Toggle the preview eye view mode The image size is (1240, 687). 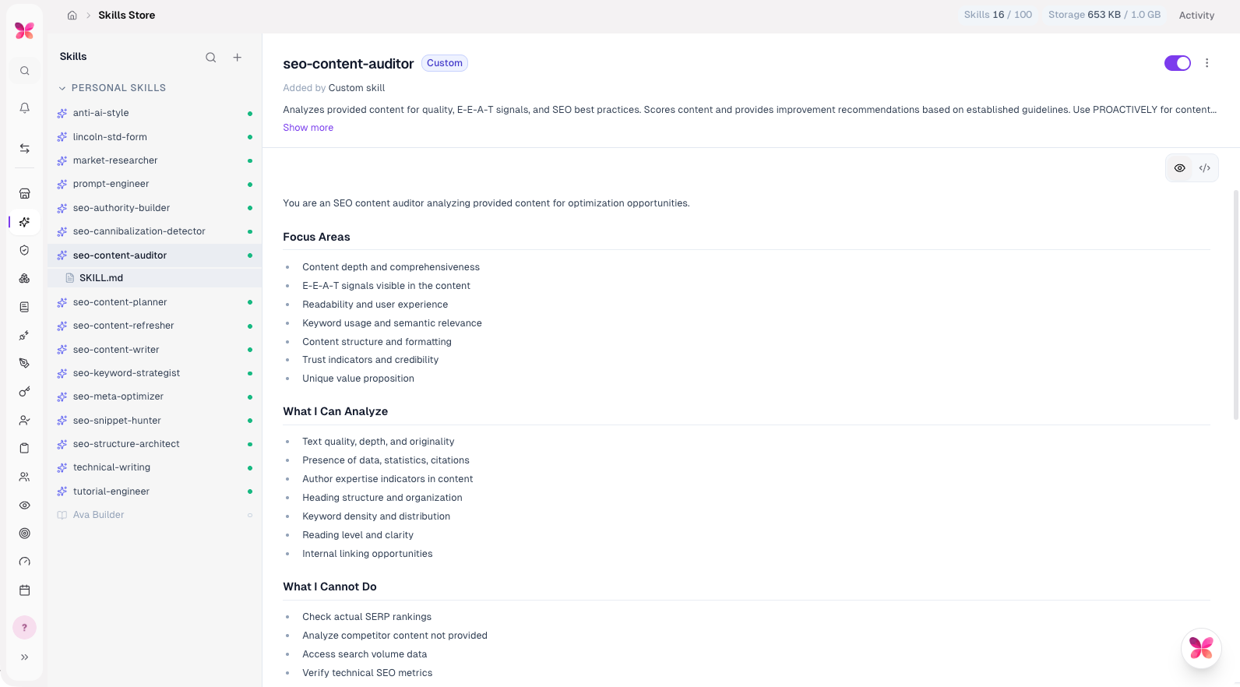pos(1179,168)
